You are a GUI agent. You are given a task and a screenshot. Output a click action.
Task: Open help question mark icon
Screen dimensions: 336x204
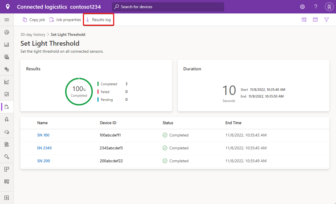[316, 7]
